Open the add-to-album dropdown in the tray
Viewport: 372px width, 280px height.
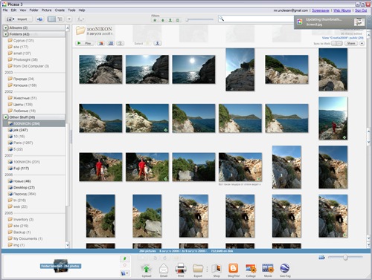tap(125, 273)
